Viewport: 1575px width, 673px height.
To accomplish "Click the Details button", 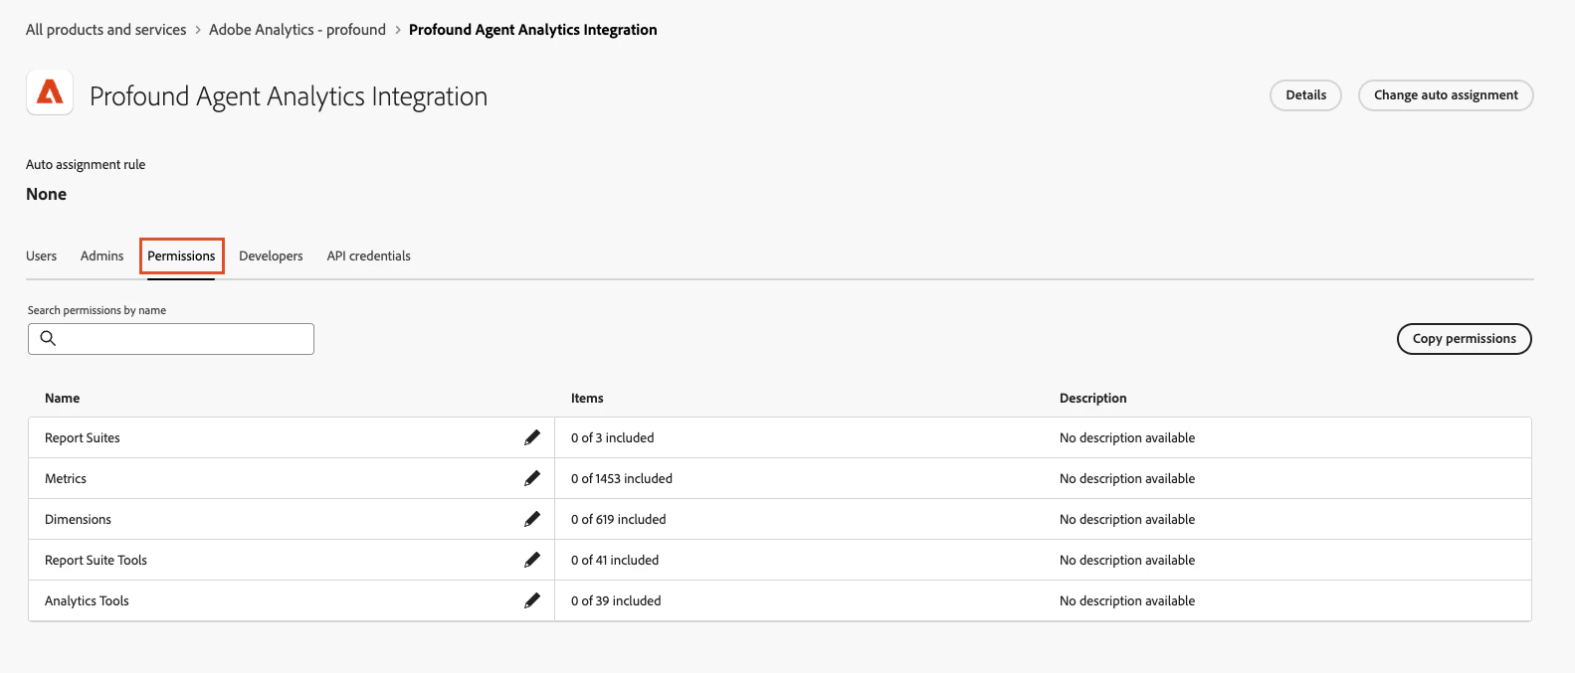I will (1305, 95).
